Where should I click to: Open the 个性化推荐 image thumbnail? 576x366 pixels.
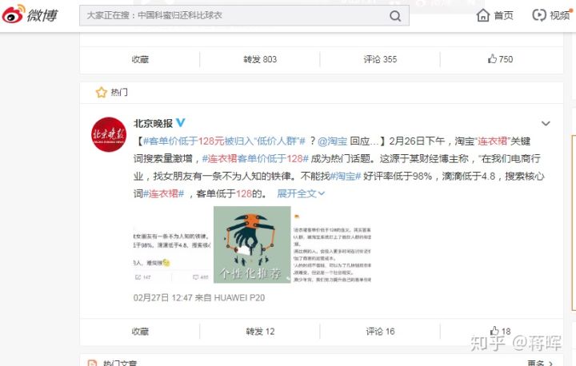pyautogui.click(x=252, y=245)
